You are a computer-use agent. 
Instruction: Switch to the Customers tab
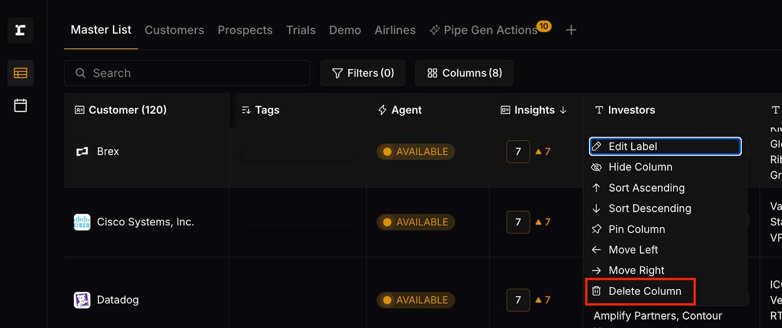click(174, 30)
